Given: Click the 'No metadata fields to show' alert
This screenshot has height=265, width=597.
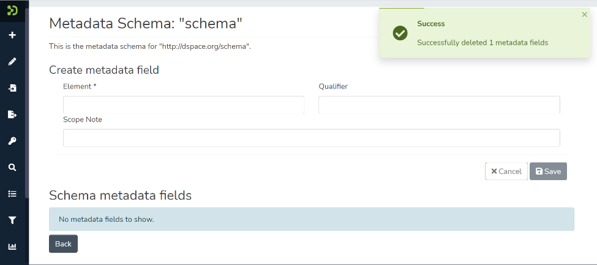Looking at the screenshot, I should pos(311,219).
